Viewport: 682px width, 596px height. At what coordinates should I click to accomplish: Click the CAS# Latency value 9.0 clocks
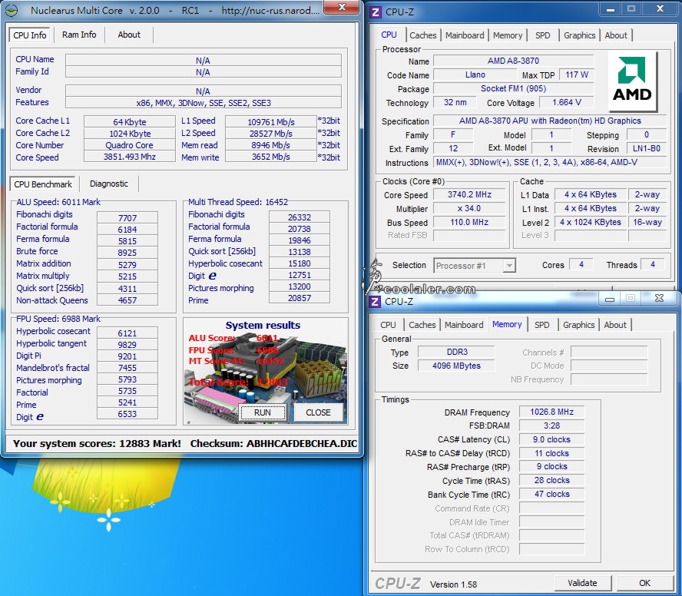552,440
